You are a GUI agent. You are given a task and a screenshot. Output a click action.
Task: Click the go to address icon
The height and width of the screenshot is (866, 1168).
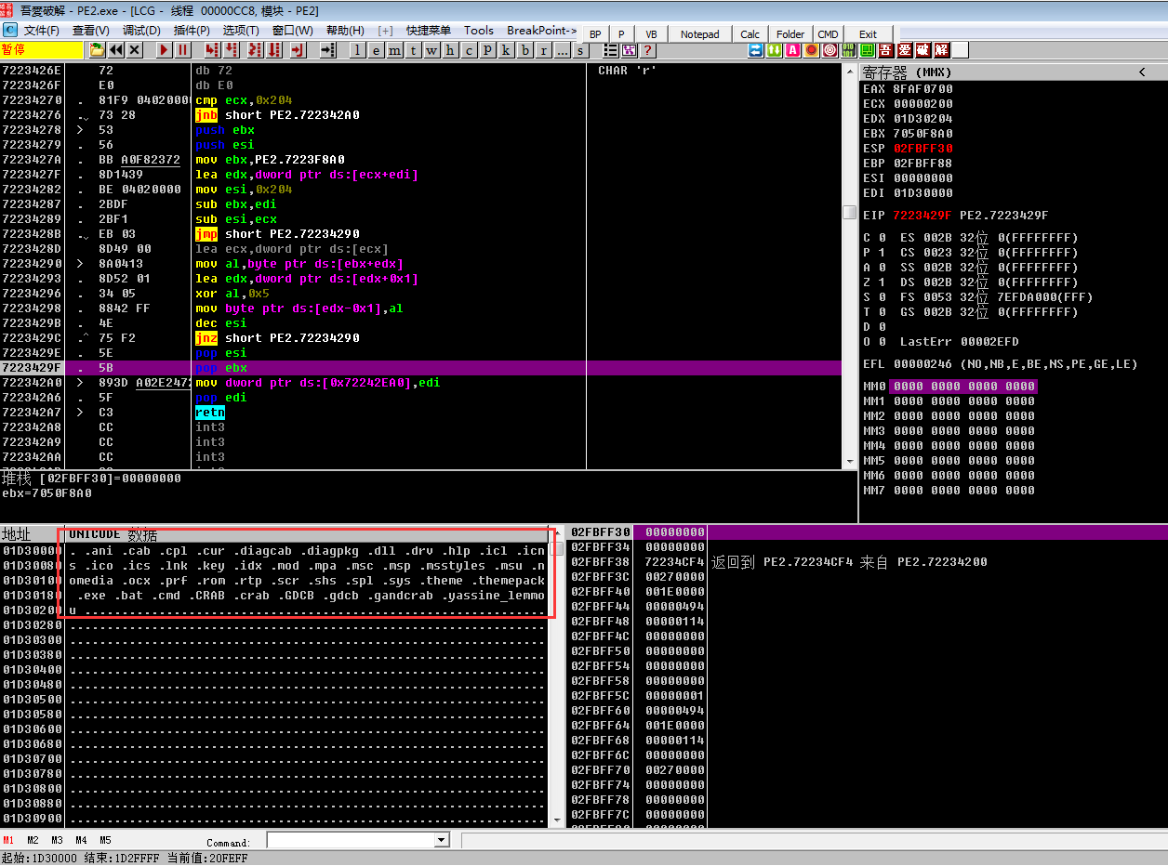pos(327,50)
